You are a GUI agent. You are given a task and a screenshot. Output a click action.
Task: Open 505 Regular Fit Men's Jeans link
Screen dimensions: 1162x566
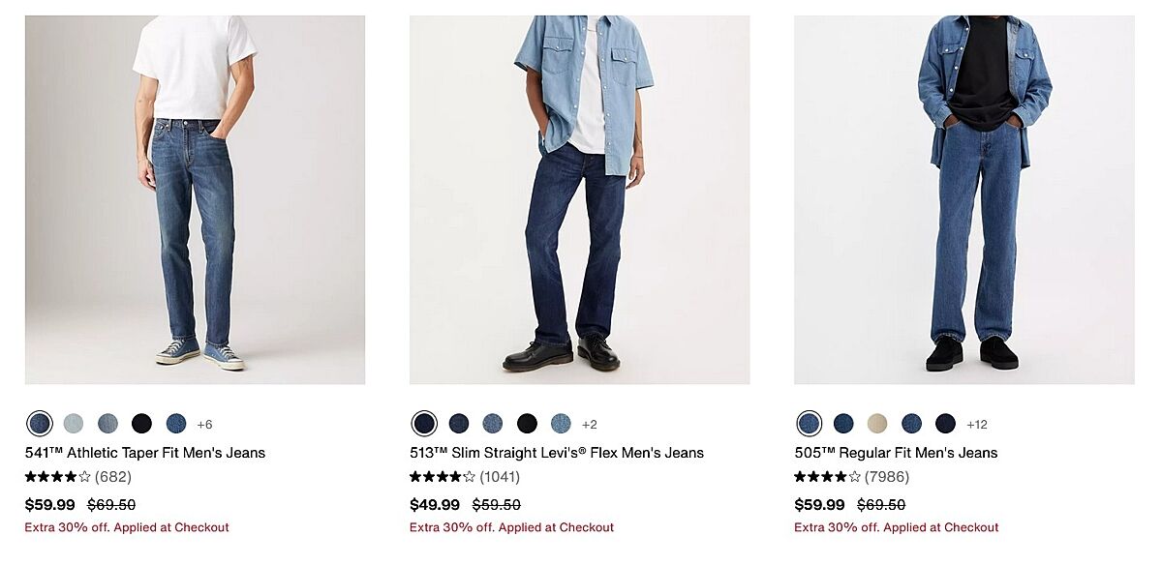pyautogui.click(x=896, y=453)
